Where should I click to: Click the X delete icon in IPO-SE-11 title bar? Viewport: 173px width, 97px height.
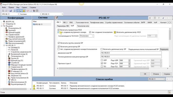click(x=159, y=18)
